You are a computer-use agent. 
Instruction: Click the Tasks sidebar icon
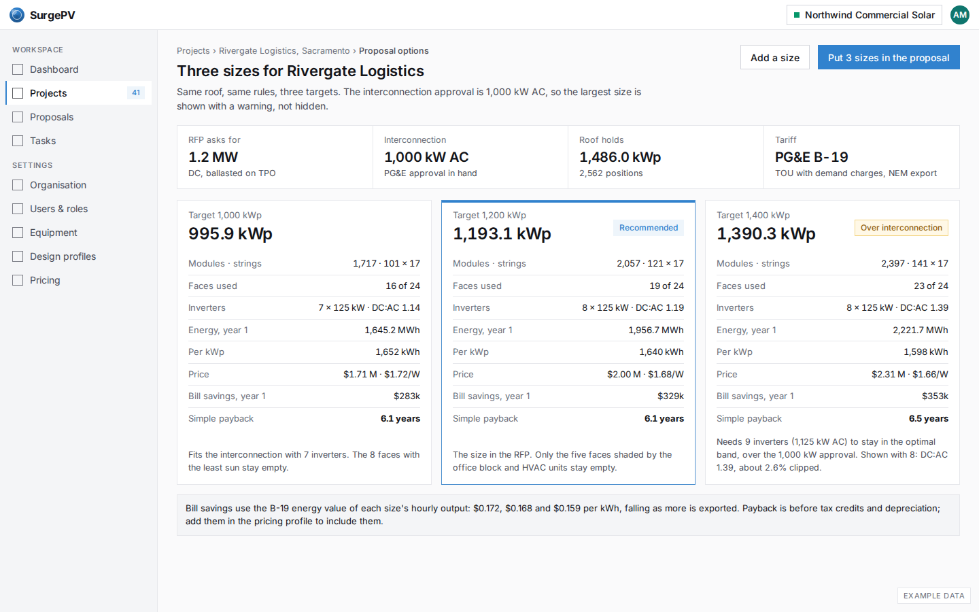point(18,141)
